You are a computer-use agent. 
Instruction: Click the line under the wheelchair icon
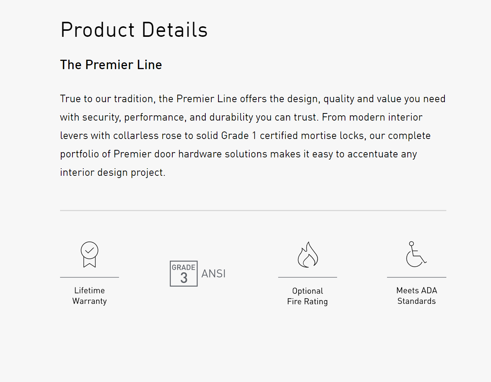(x=417, y=277)
